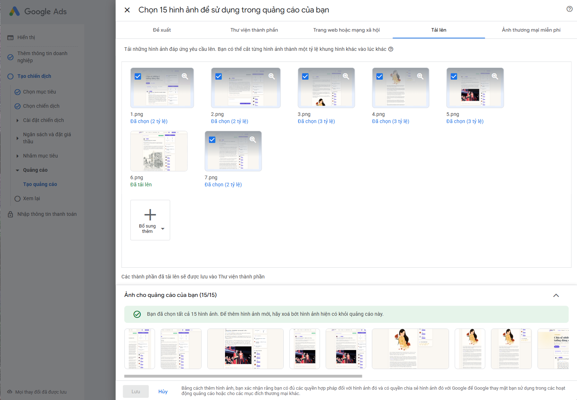577x400 pixels.
Task: Click the horizontal scrollbar under selected images
Action: pyautogui.click(x=243, y=376)
